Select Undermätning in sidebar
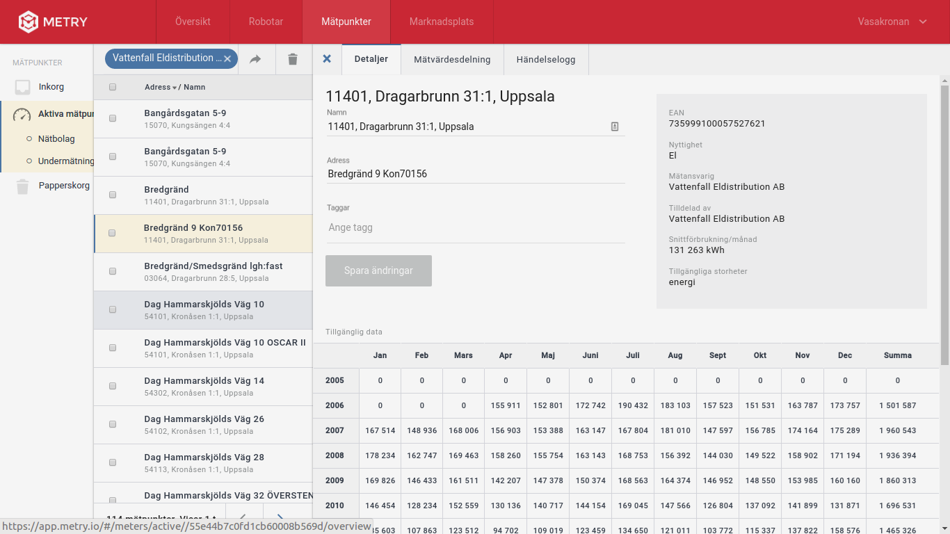The height and width of the screenshot is (534, 950). point(66,161)
